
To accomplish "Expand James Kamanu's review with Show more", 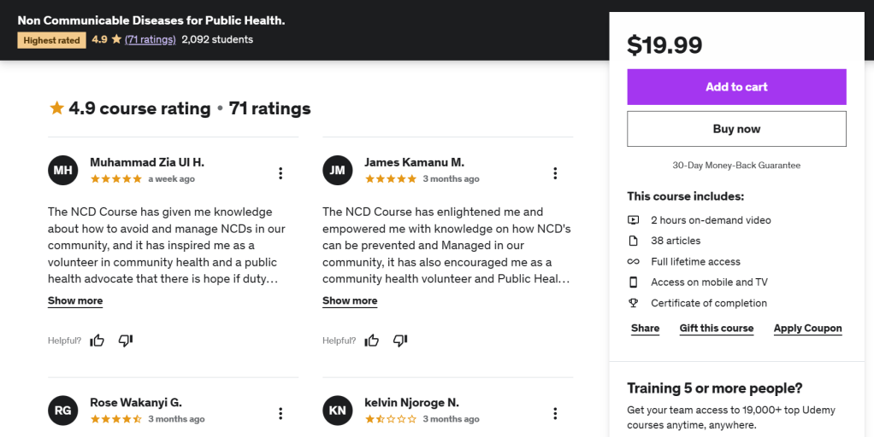I will tap(350, 300).
